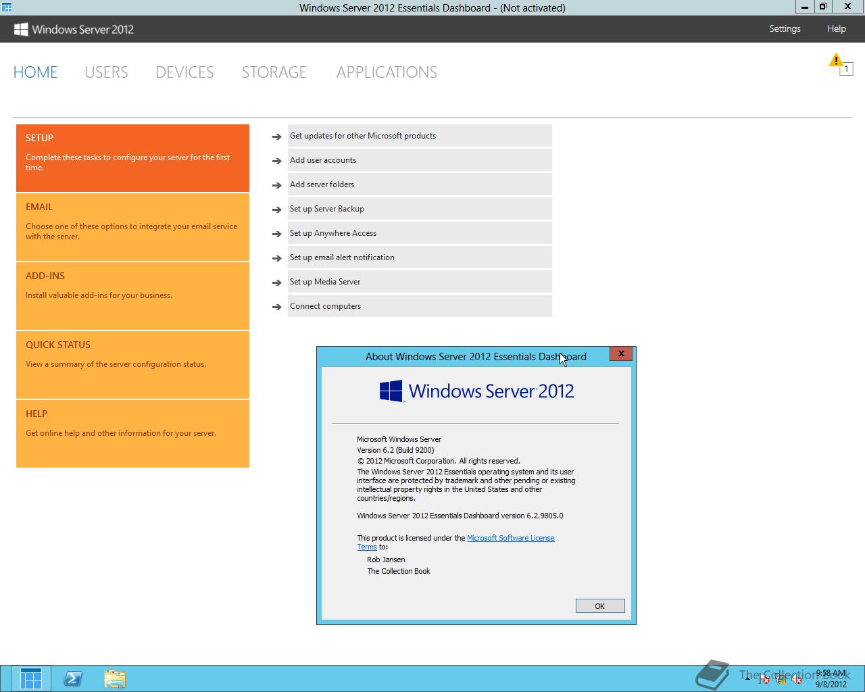Switch to the APPLICATIONS tab

pyautogui.click(x=387, y=72)
